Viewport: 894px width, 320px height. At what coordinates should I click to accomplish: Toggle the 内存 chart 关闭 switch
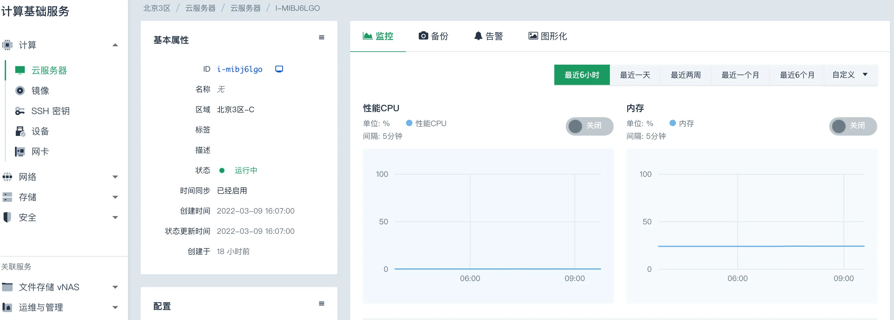tap(853, 126)
